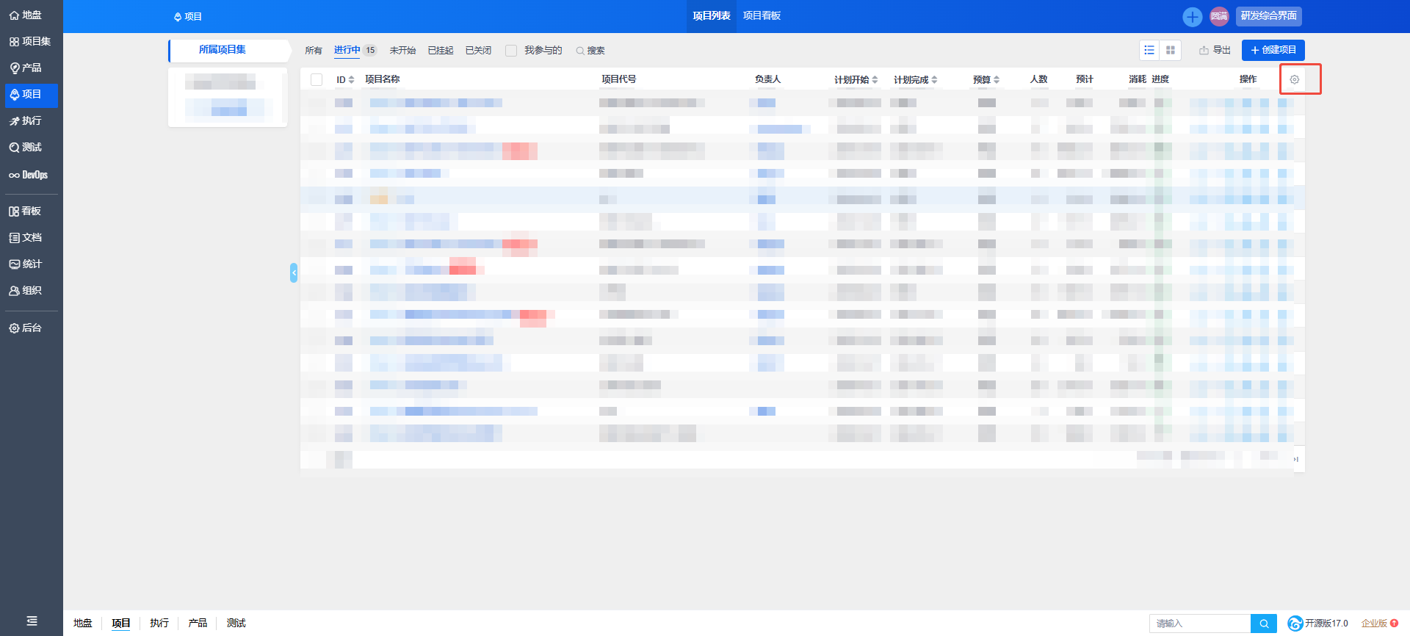
Task: Open 看板 in the left sidebar
Action: (x=26, y=211)
